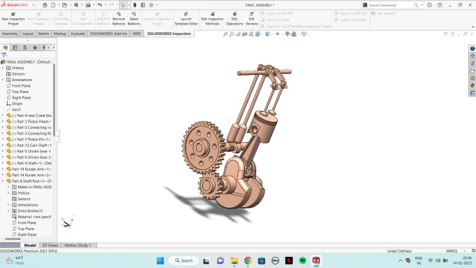The width and height of the screenshot is (476, 268).
Task: Click the Edit Appearance color ball icon
Action: pos(287,34)
